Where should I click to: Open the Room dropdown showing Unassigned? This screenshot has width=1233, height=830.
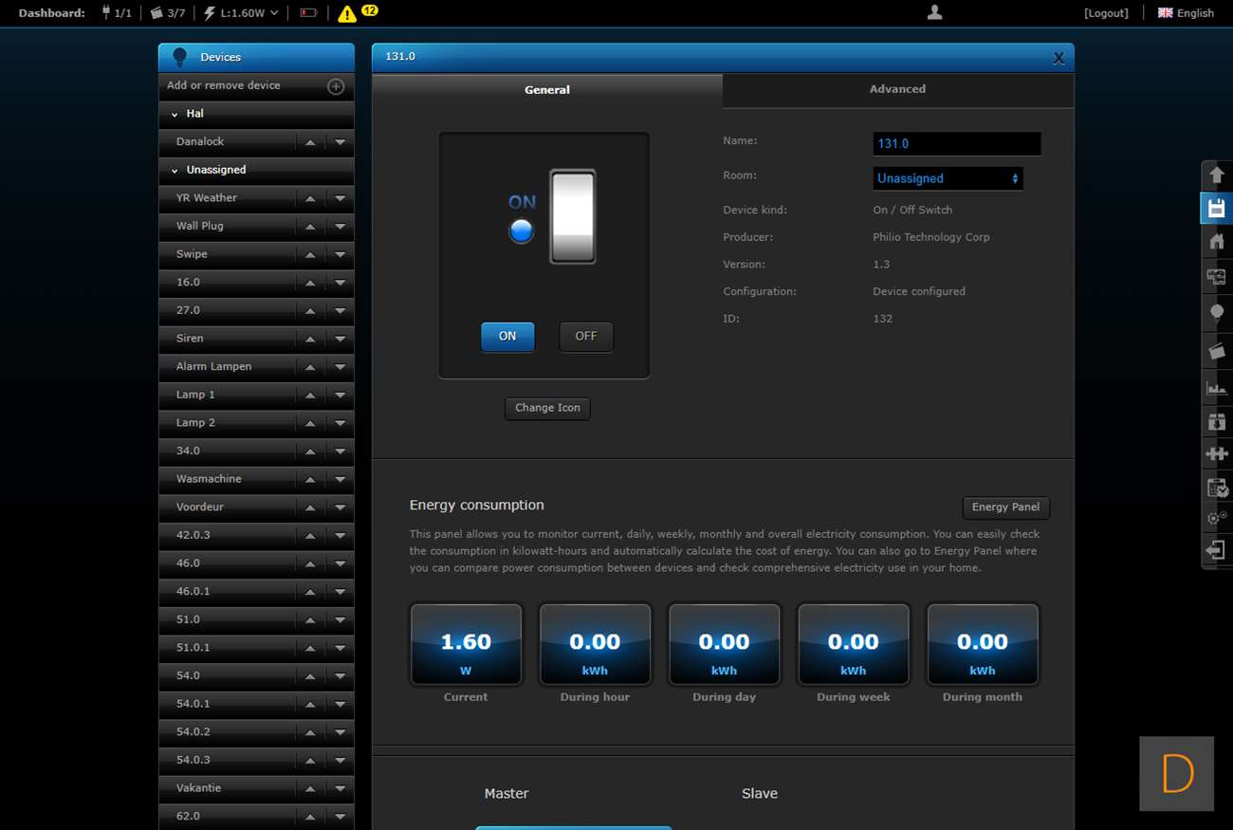click(948, 178)
